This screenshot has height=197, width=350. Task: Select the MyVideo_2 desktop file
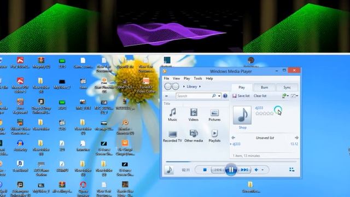(62, 84)
